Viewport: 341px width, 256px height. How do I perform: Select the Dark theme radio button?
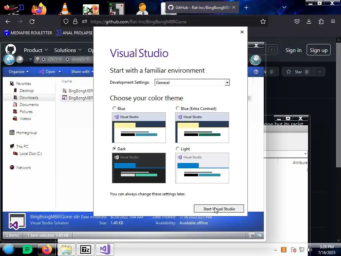(x=114, y=148)
